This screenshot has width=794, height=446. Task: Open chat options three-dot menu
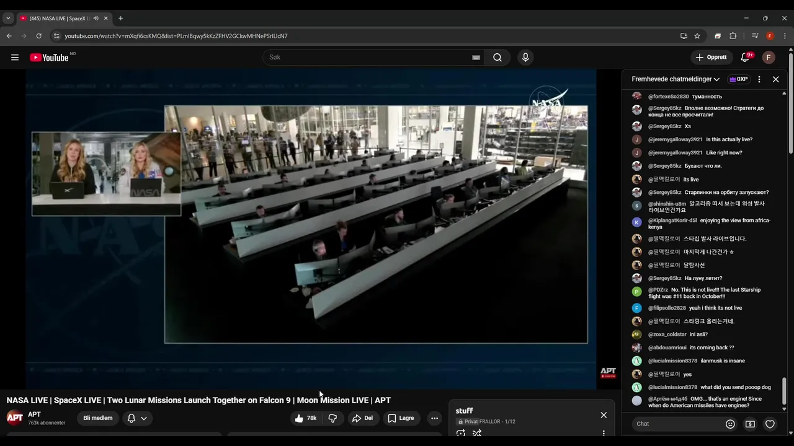point(759,79)
